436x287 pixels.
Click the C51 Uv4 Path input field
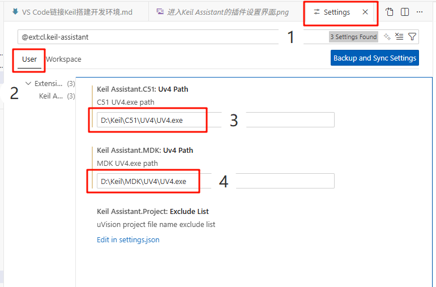click(x=216, y=120)
